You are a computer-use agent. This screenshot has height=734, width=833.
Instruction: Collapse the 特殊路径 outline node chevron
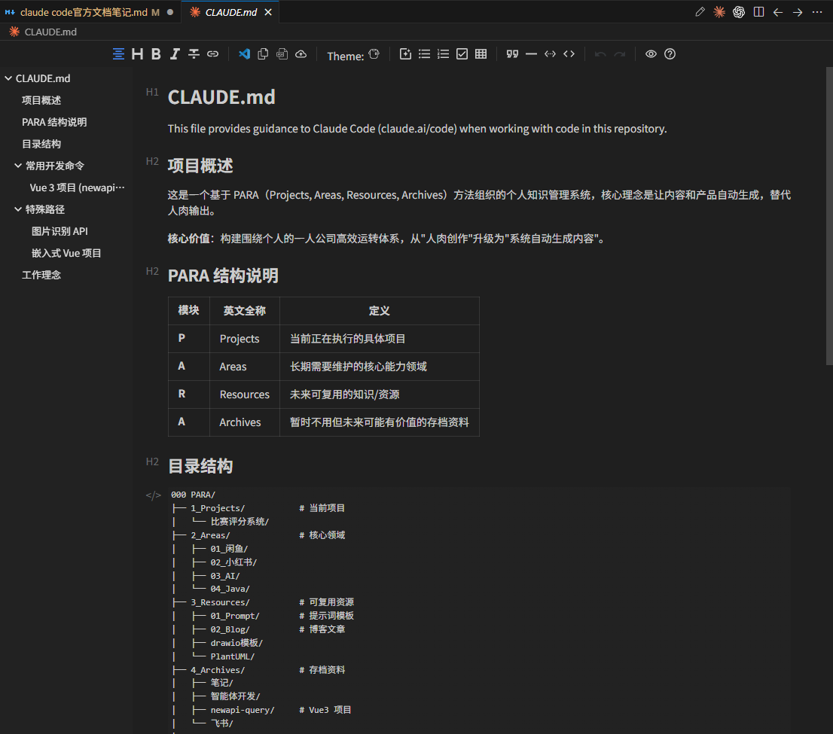(x=18, y=209)
